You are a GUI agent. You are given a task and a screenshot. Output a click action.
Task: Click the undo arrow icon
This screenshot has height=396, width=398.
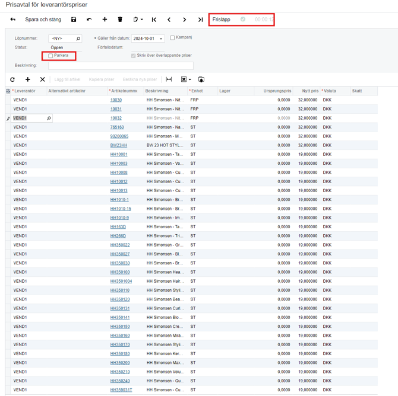(x=89, y=20)
